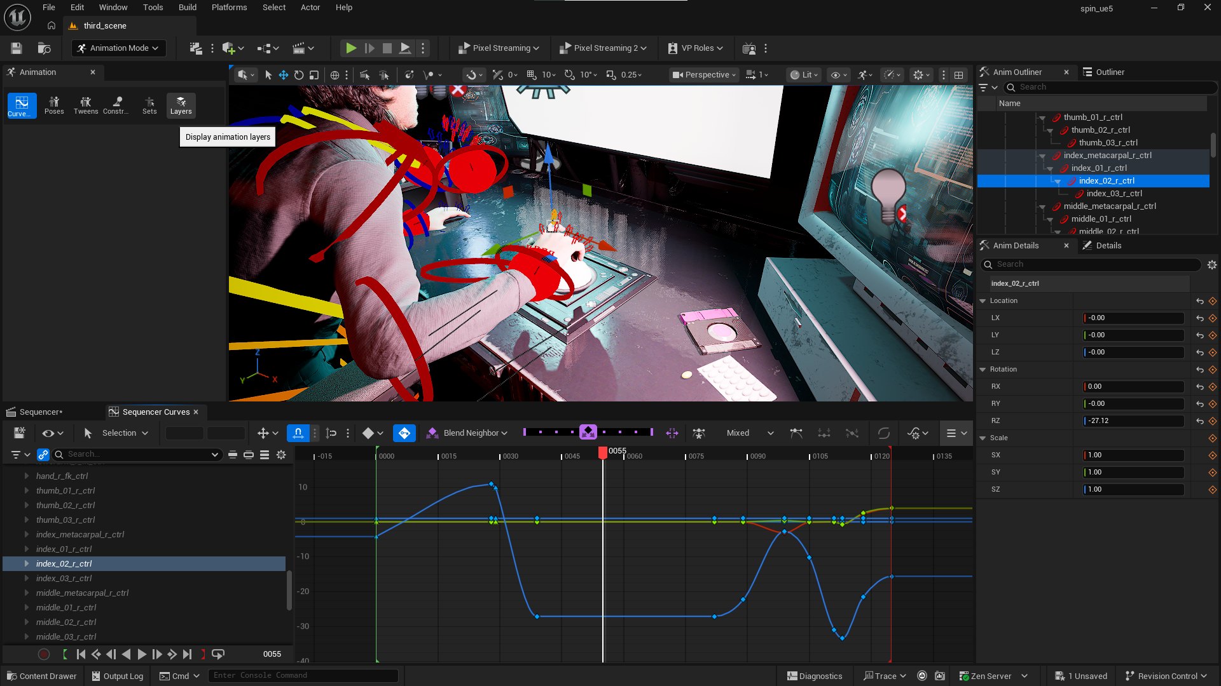Open the animation Layers tool
The height and width of the screenshot is (686, 1221).
[181, 105]
